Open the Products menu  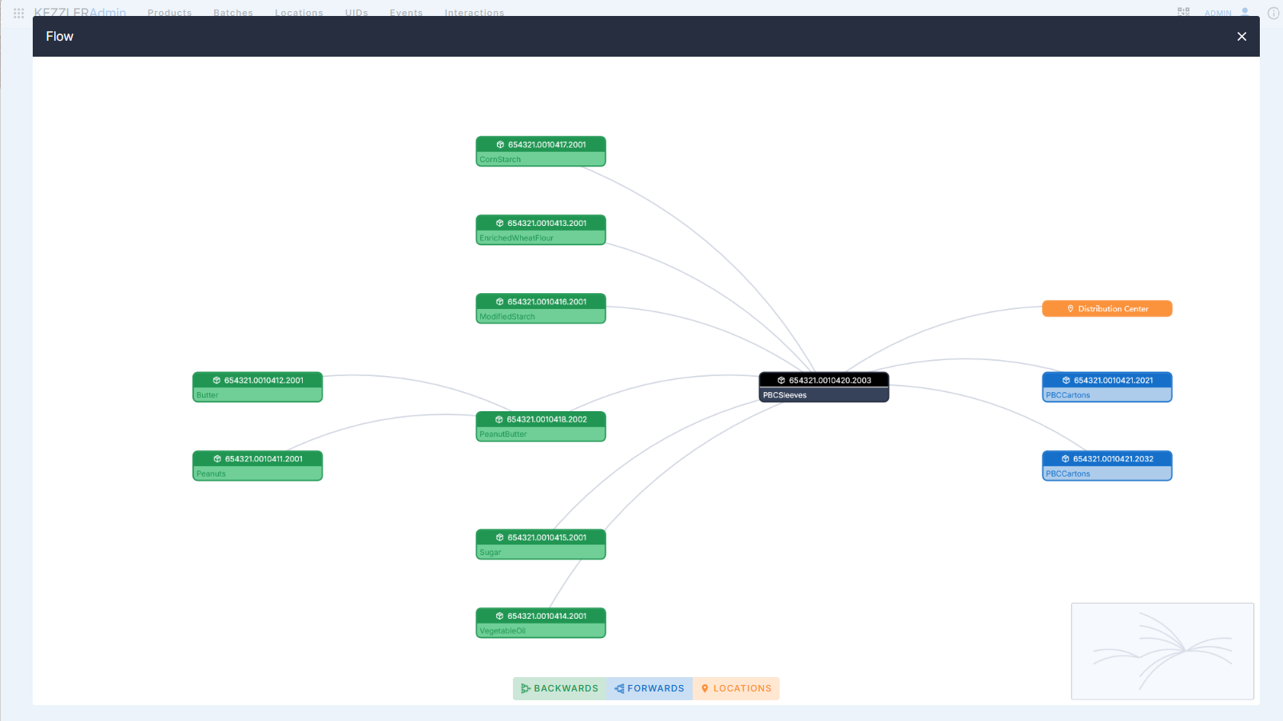(x=169, y=13)
